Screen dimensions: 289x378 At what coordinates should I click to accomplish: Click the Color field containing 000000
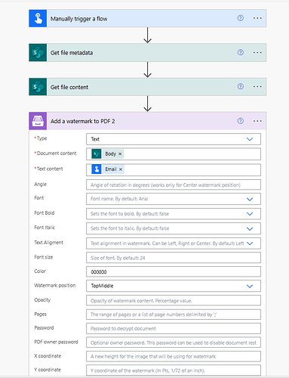(174, 271)
